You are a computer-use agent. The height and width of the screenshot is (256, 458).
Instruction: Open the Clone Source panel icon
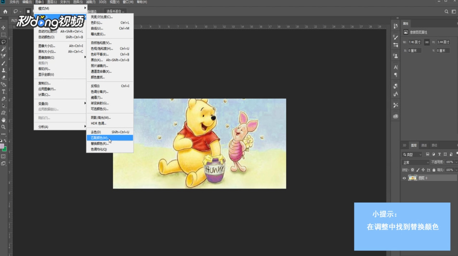(395, 56)
